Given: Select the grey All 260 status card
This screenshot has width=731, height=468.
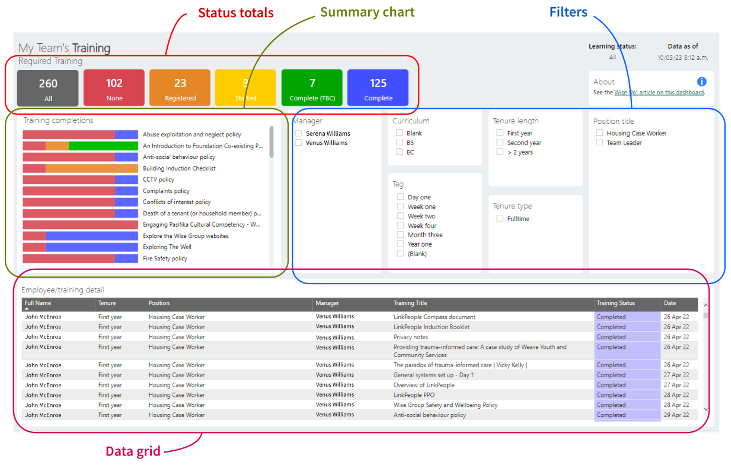Looking at the screenshot, I should click(48, 88).
